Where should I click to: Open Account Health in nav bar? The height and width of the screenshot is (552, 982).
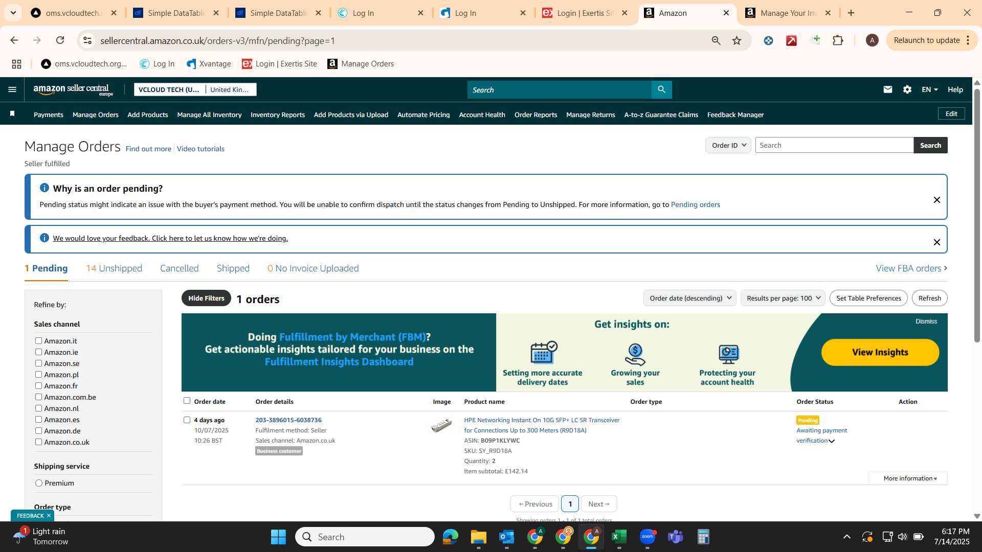pos(482,114)
